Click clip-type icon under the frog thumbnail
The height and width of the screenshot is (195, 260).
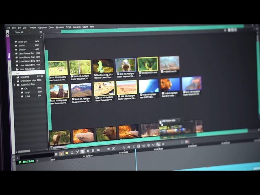pyautogui.click(x=95, y=75)
